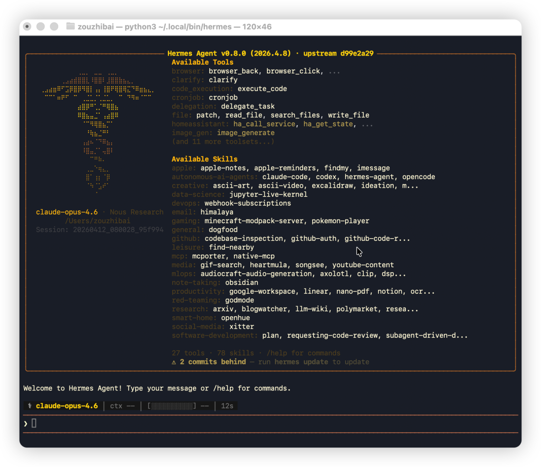
Task: Click the prompt chevron at input line
Action: coord(26,423)
